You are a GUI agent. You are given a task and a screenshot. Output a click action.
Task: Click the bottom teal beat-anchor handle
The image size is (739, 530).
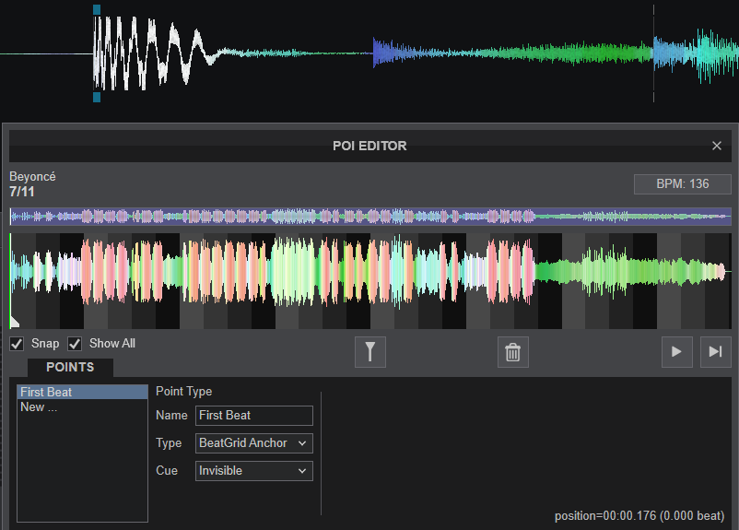coord(97,97)
